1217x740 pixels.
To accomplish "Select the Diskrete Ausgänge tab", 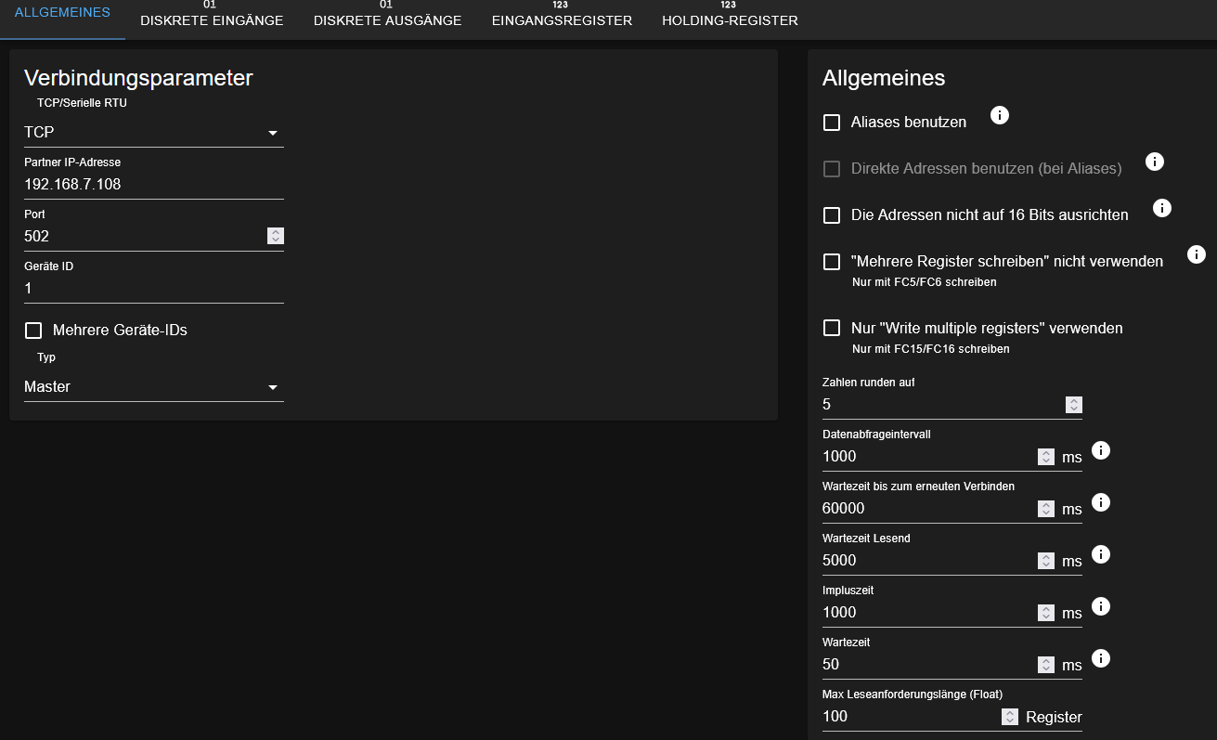I will pos(387,19).
